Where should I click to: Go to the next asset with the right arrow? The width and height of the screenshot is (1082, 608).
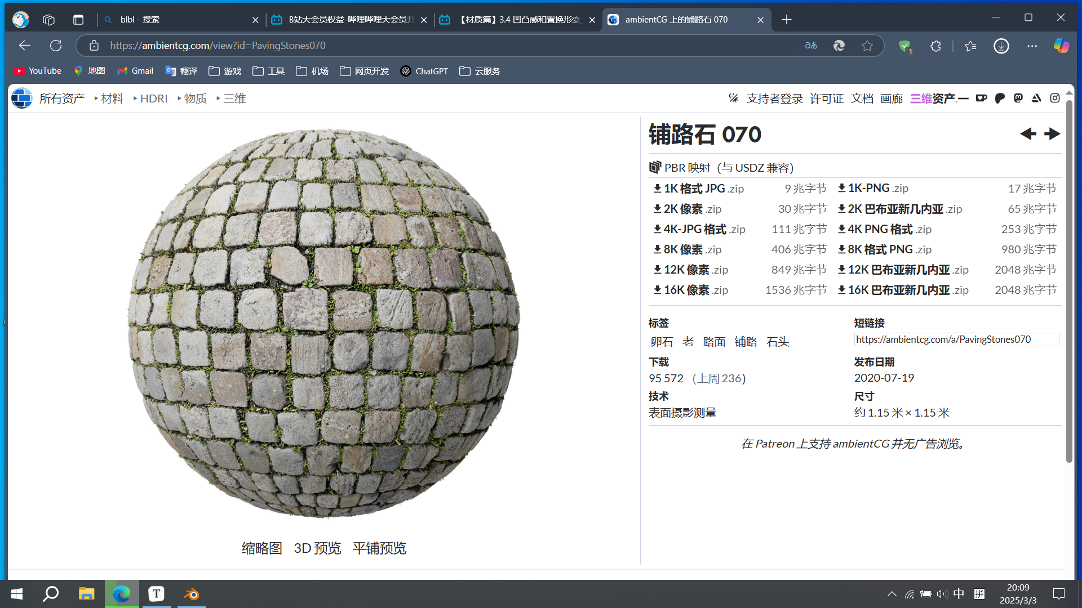(1052, 134)
